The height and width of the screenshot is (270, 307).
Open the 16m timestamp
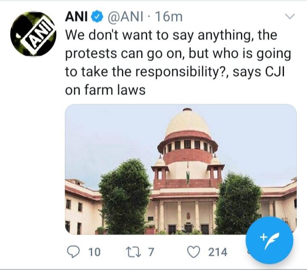[x=168, y=17]
